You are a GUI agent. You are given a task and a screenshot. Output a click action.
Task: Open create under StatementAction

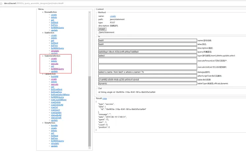[x=54, y=58]
